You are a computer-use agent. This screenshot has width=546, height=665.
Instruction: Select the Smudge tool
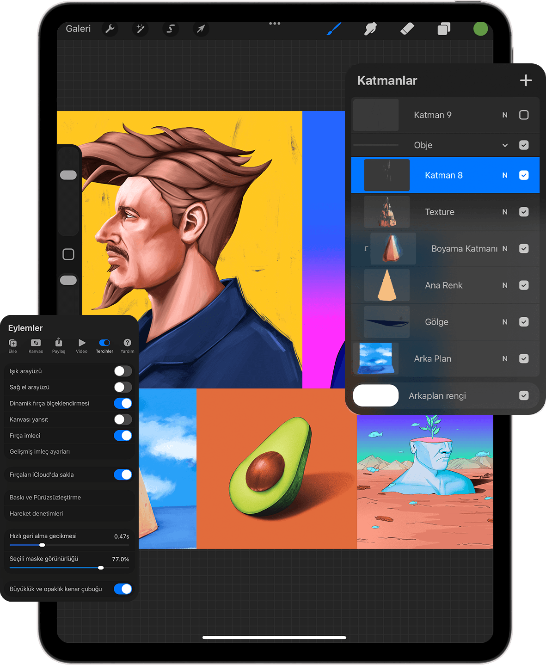coord(370,29)
